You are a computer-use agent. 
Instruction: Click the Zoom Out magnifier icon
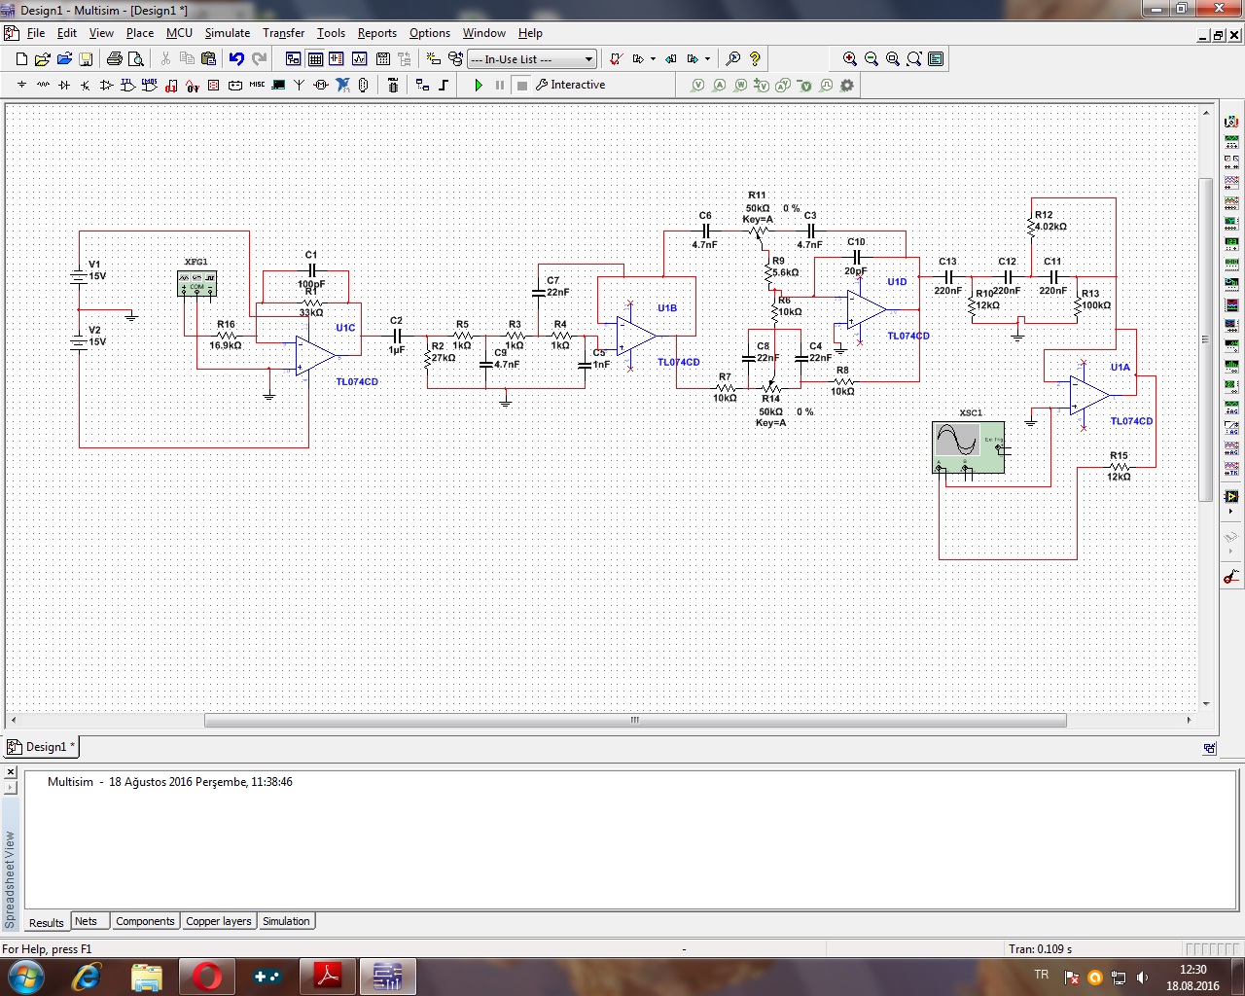pyautogui.click(x=871, y=59)
